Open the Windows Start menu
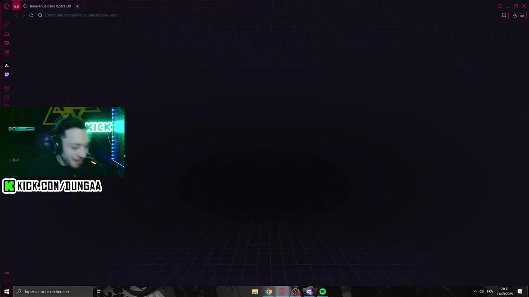 6,292
